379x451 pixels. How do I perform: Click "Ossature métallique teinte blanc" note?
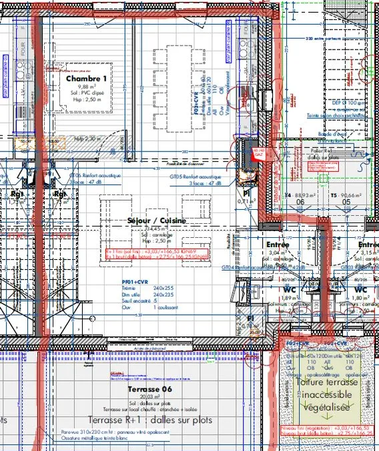click(x=95, y=438)
